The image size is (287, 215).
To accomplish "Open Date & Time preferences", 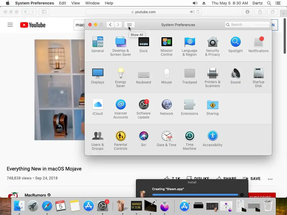I will 166,139.
